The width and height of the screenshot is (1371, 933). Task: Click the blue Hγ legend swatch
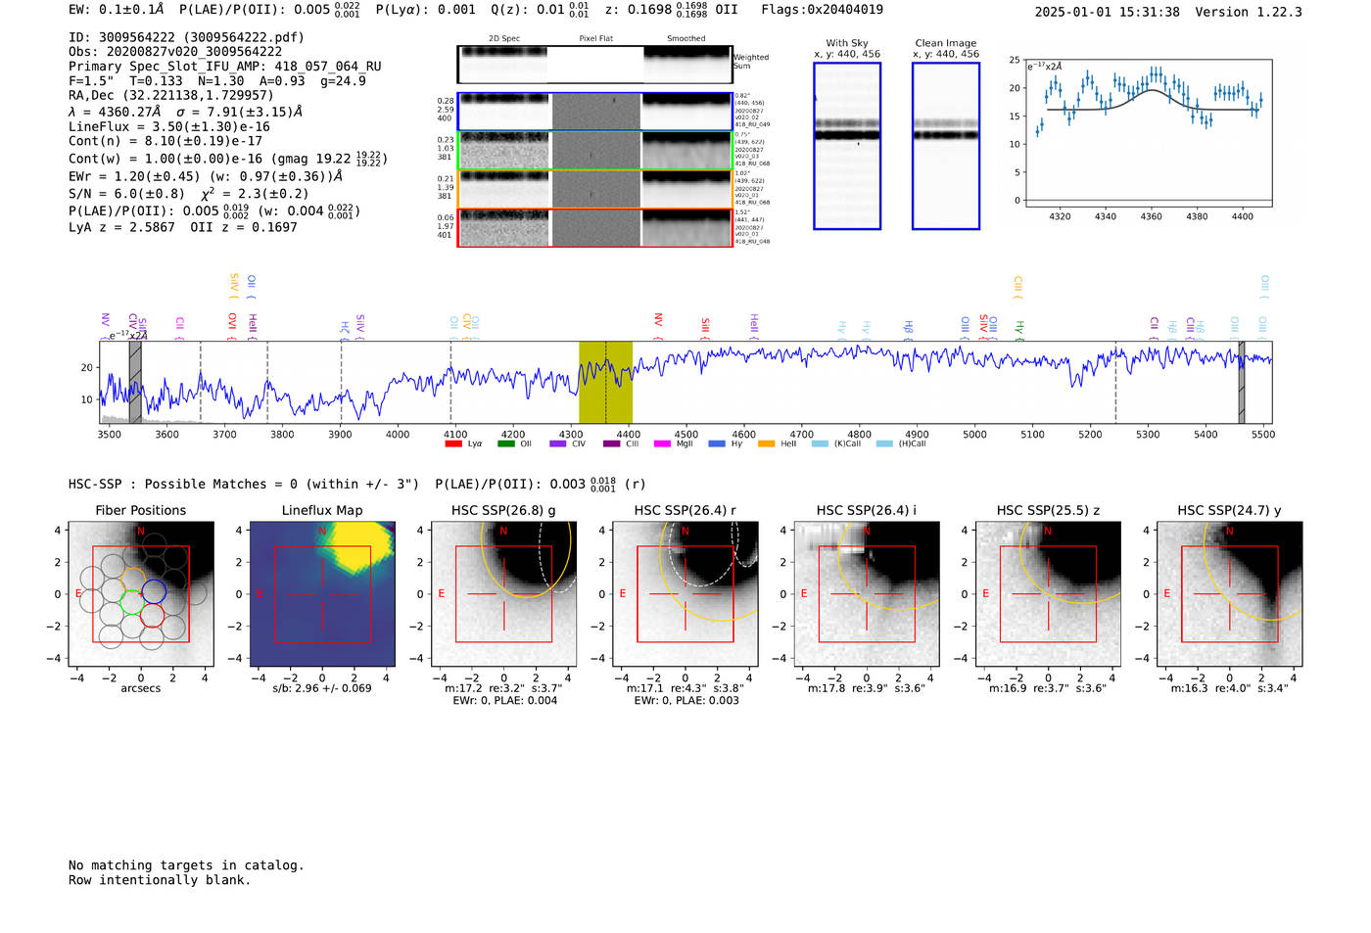pos(717,443)
